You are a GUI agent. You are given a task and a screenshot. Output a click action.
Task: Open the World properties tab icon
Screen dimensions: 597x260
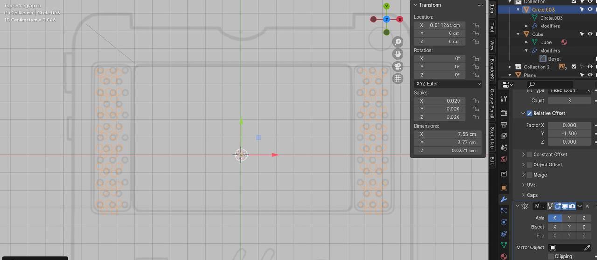(504, 159)
